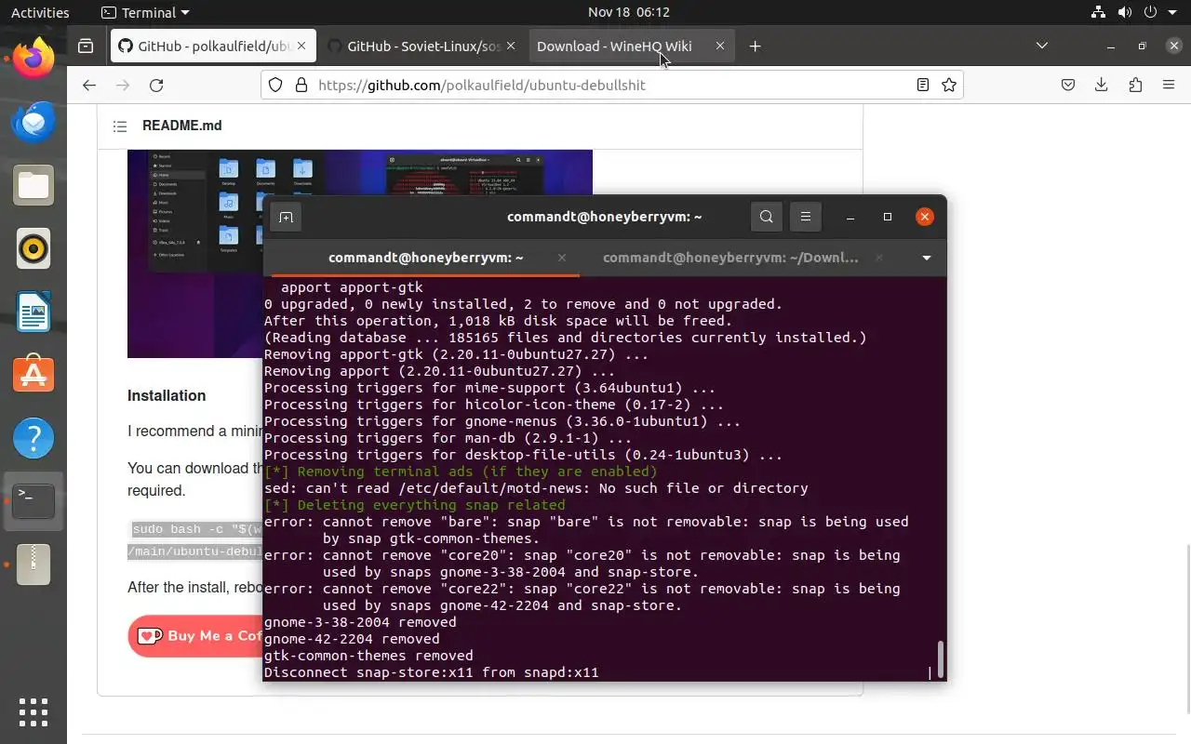Image resolution: width=1191 pixels, height=744 pixels.
Task: Open the Help dock icon
Action: click(33, 438)
